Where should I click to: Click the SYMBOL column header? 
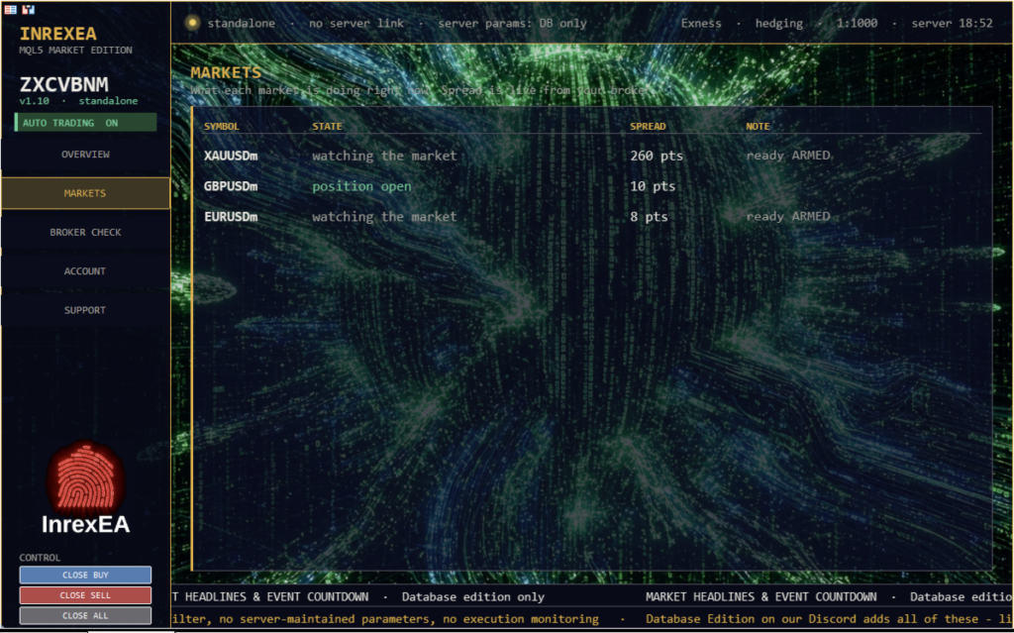click(x=221, y=126)
